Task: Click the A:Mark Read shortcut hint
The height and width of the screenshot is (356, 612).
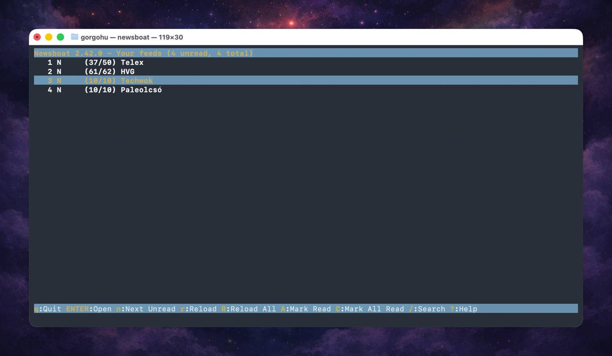Action: pyautogui.click(x=306, y=309)
